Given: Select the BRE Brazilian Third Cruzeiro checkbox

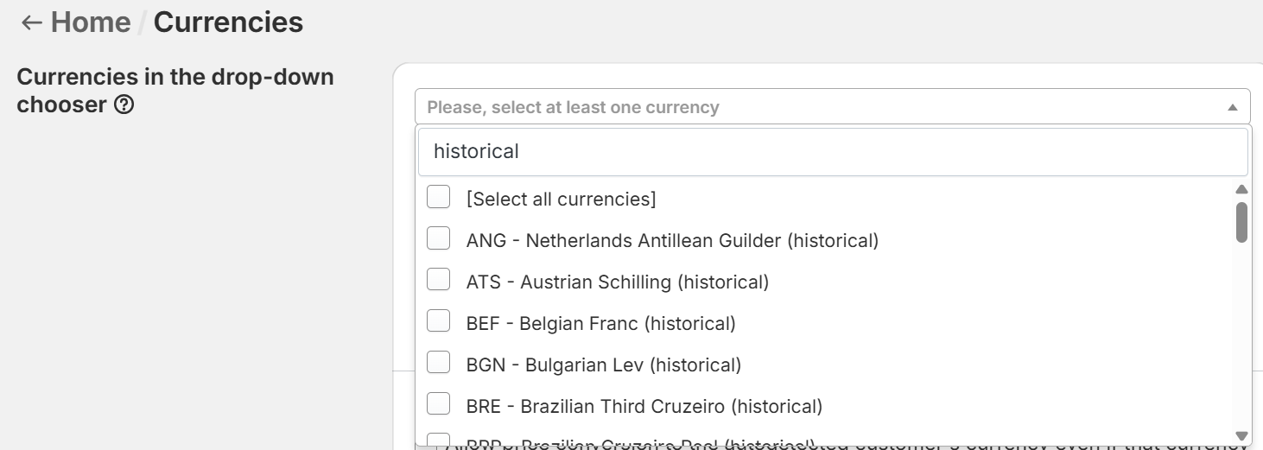Looking at the screenshot, I should (x=439, y=404).
